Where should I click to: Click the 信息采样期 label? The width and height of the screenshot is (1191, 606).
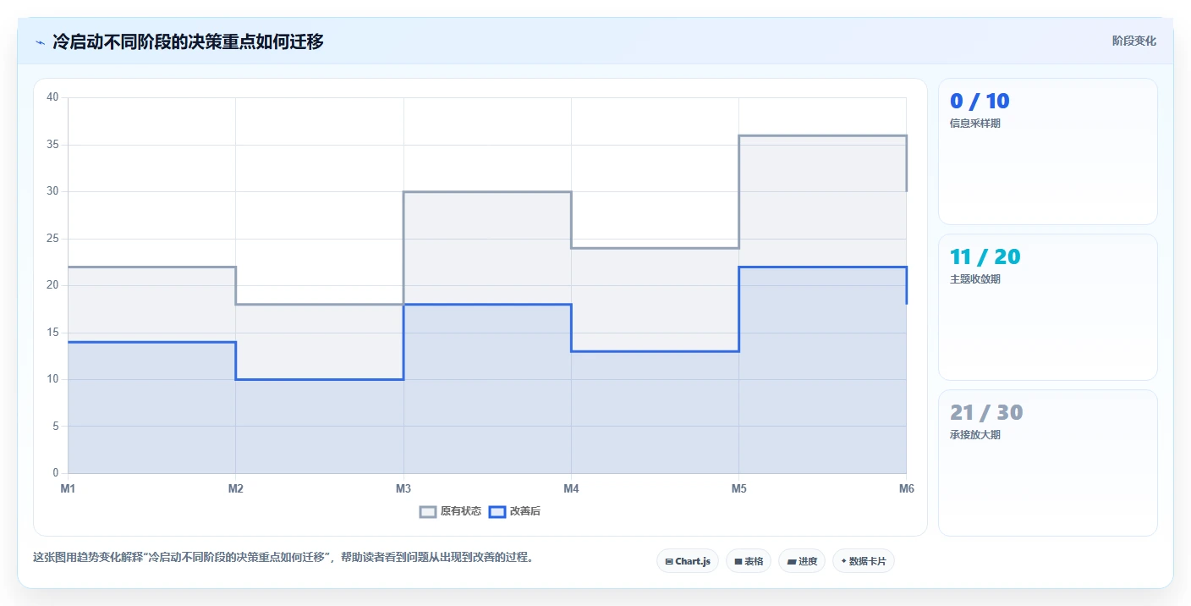coord(975,124)
